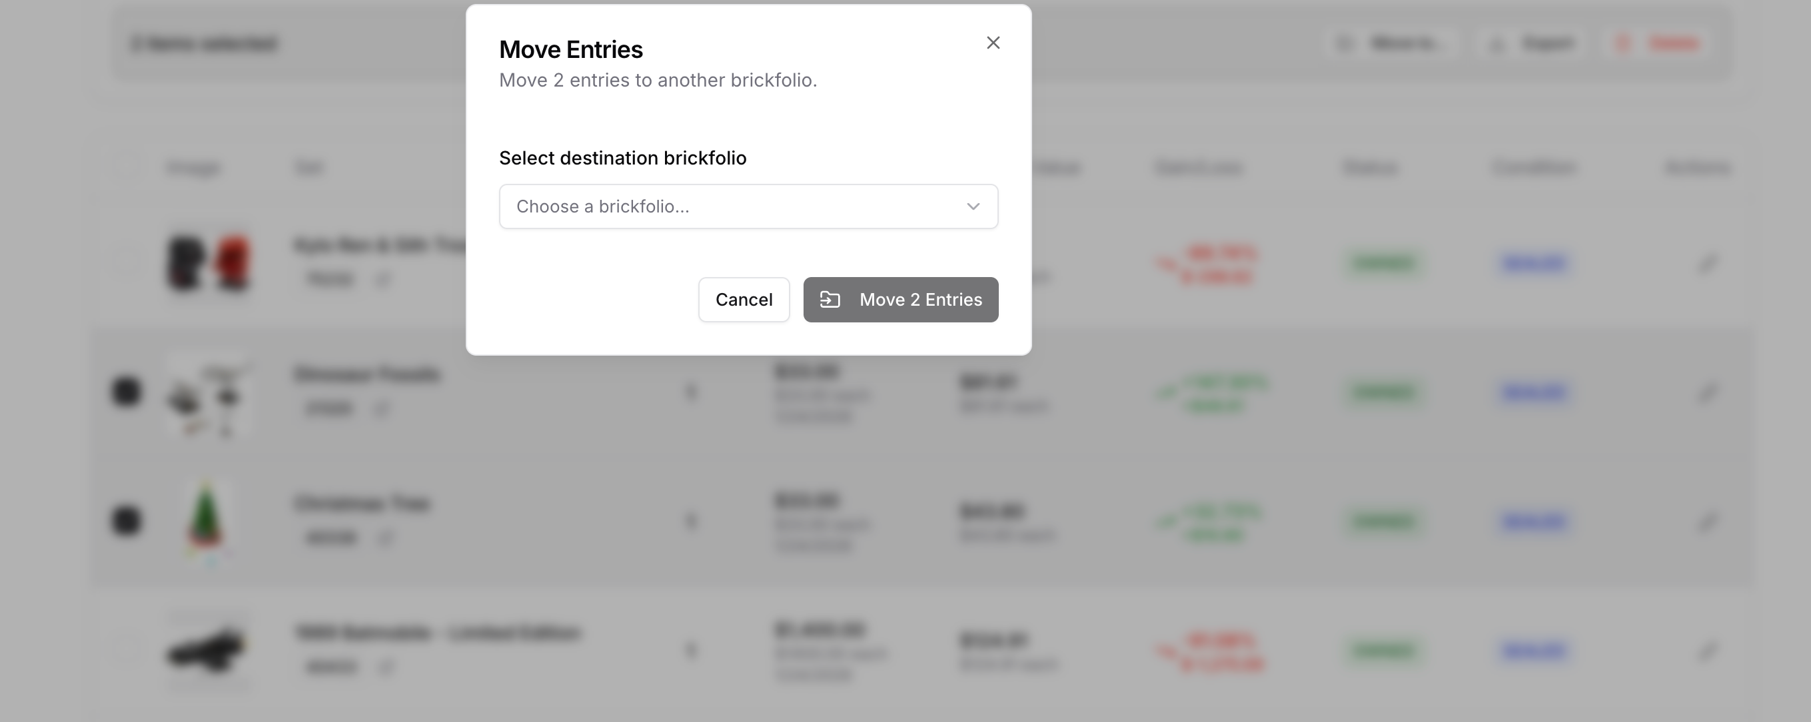Close the Move Entries dialog
1811x722 pixels.
pyautogui.click(x=993, y=43)
